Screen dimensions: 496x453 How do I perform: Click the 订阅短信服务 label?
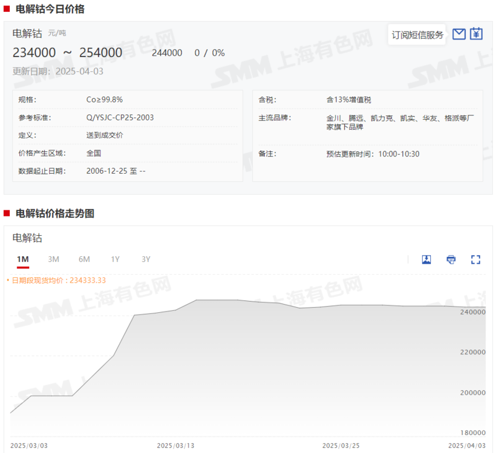point(418,35)
